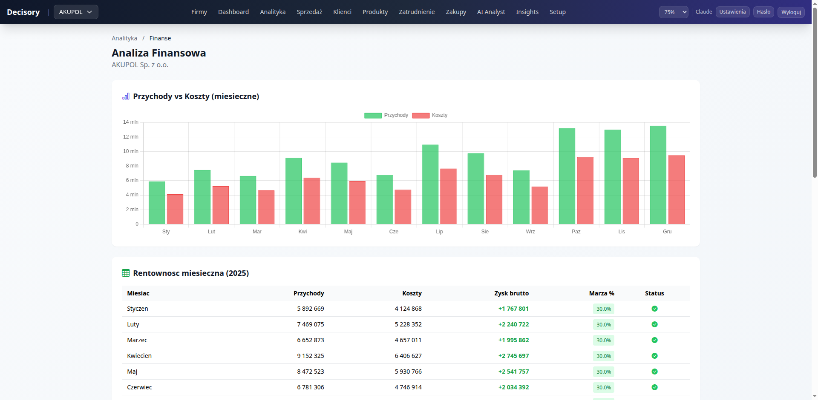Screen dimensions: 818x400
Task: Click the Analityka breadcrumb link
Action: (x=124, y=38)
